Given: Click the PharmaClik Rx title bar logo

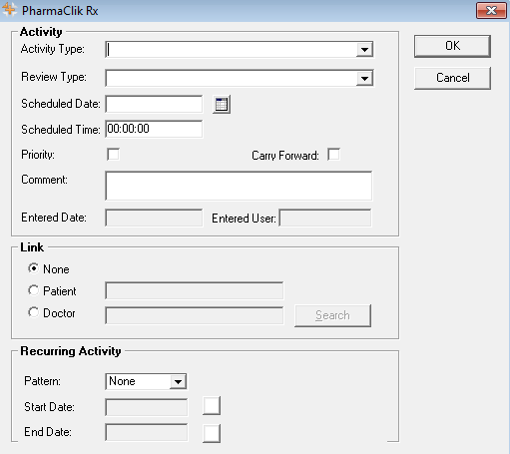Looking at the screenshot, I should [9, 10].
